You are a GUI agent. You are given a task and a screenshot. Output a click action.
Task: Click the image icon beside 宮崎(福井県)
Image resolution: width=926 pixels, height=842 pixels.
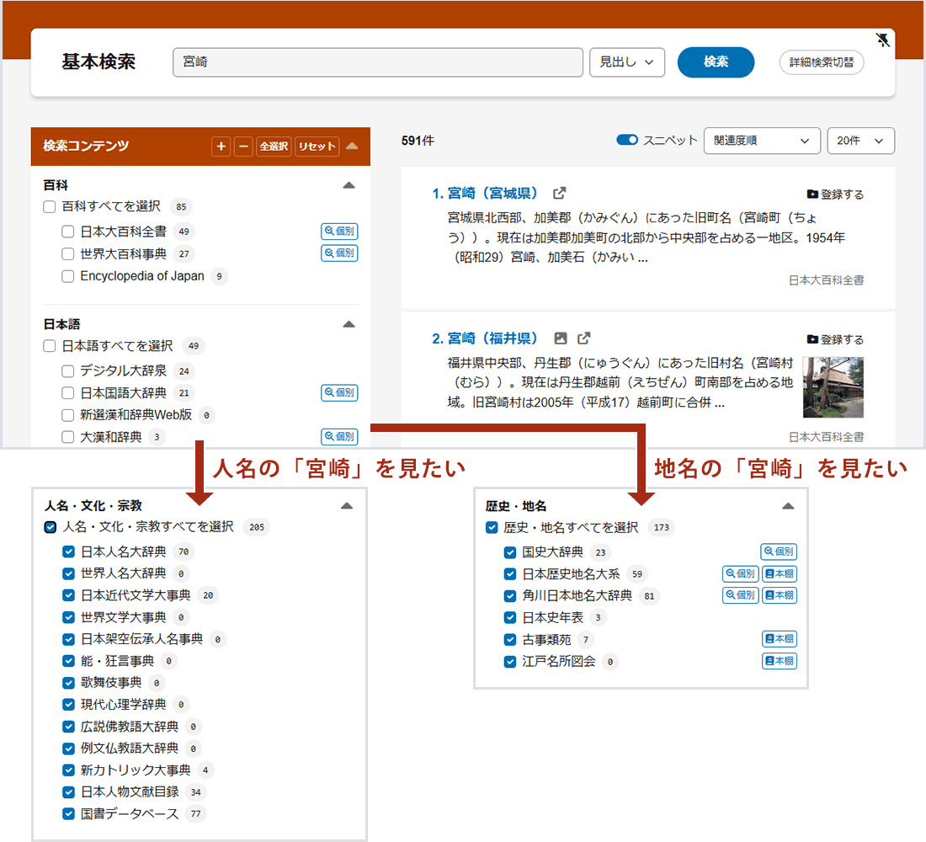(x=561, y=338)
